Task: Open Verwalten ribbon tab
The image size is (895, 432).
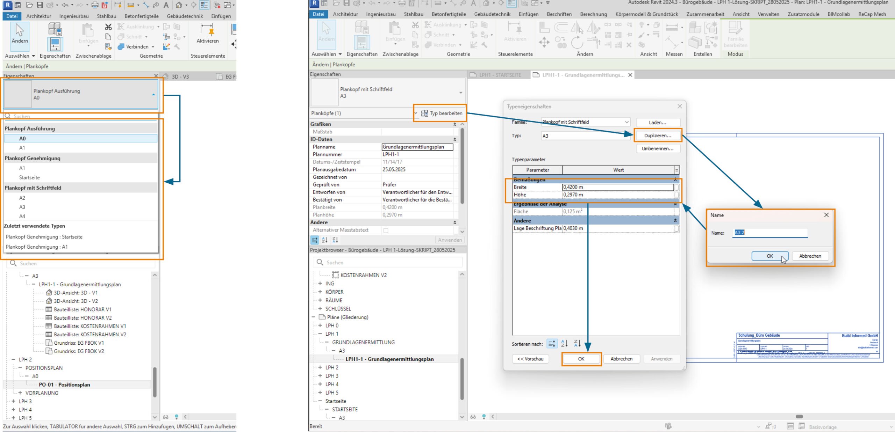Action: [x=768, y=14]
